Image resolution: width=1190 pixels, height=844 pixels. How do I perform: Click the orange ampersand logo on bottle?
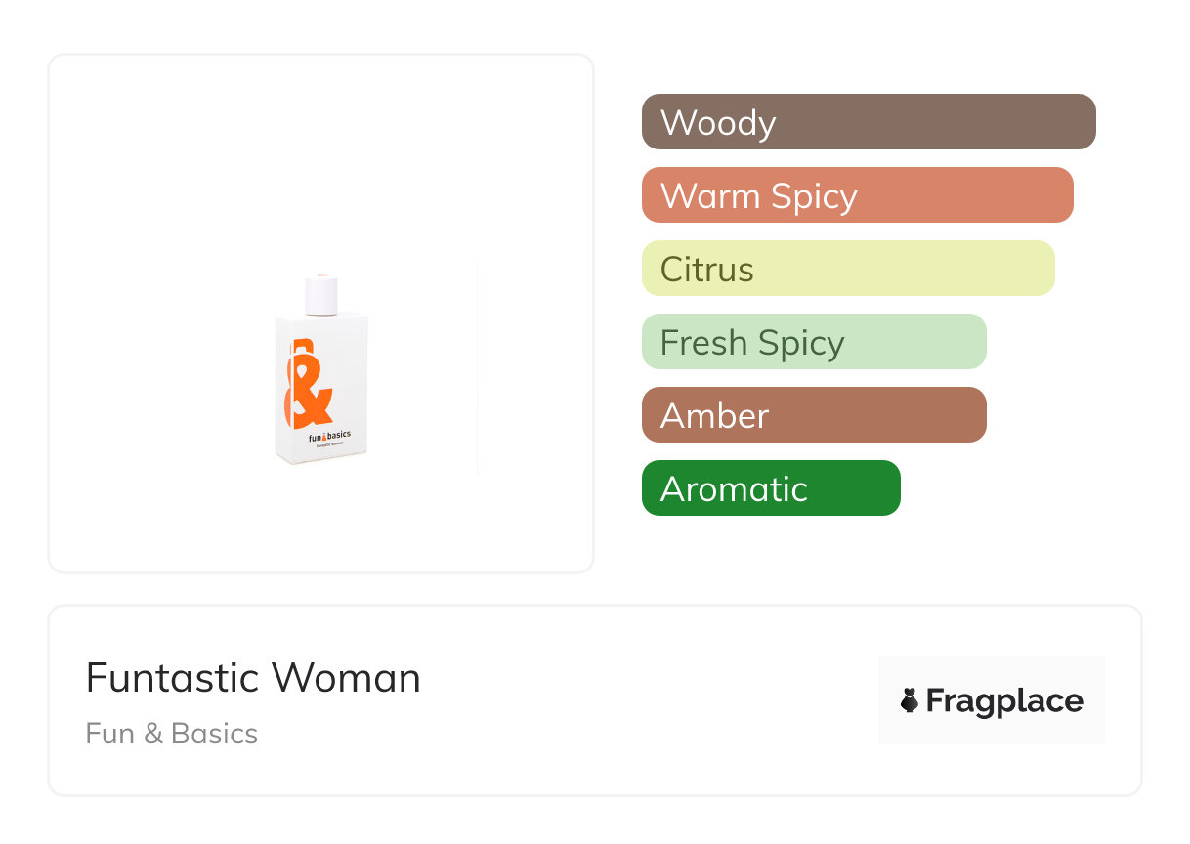click(x=308, y=386)
